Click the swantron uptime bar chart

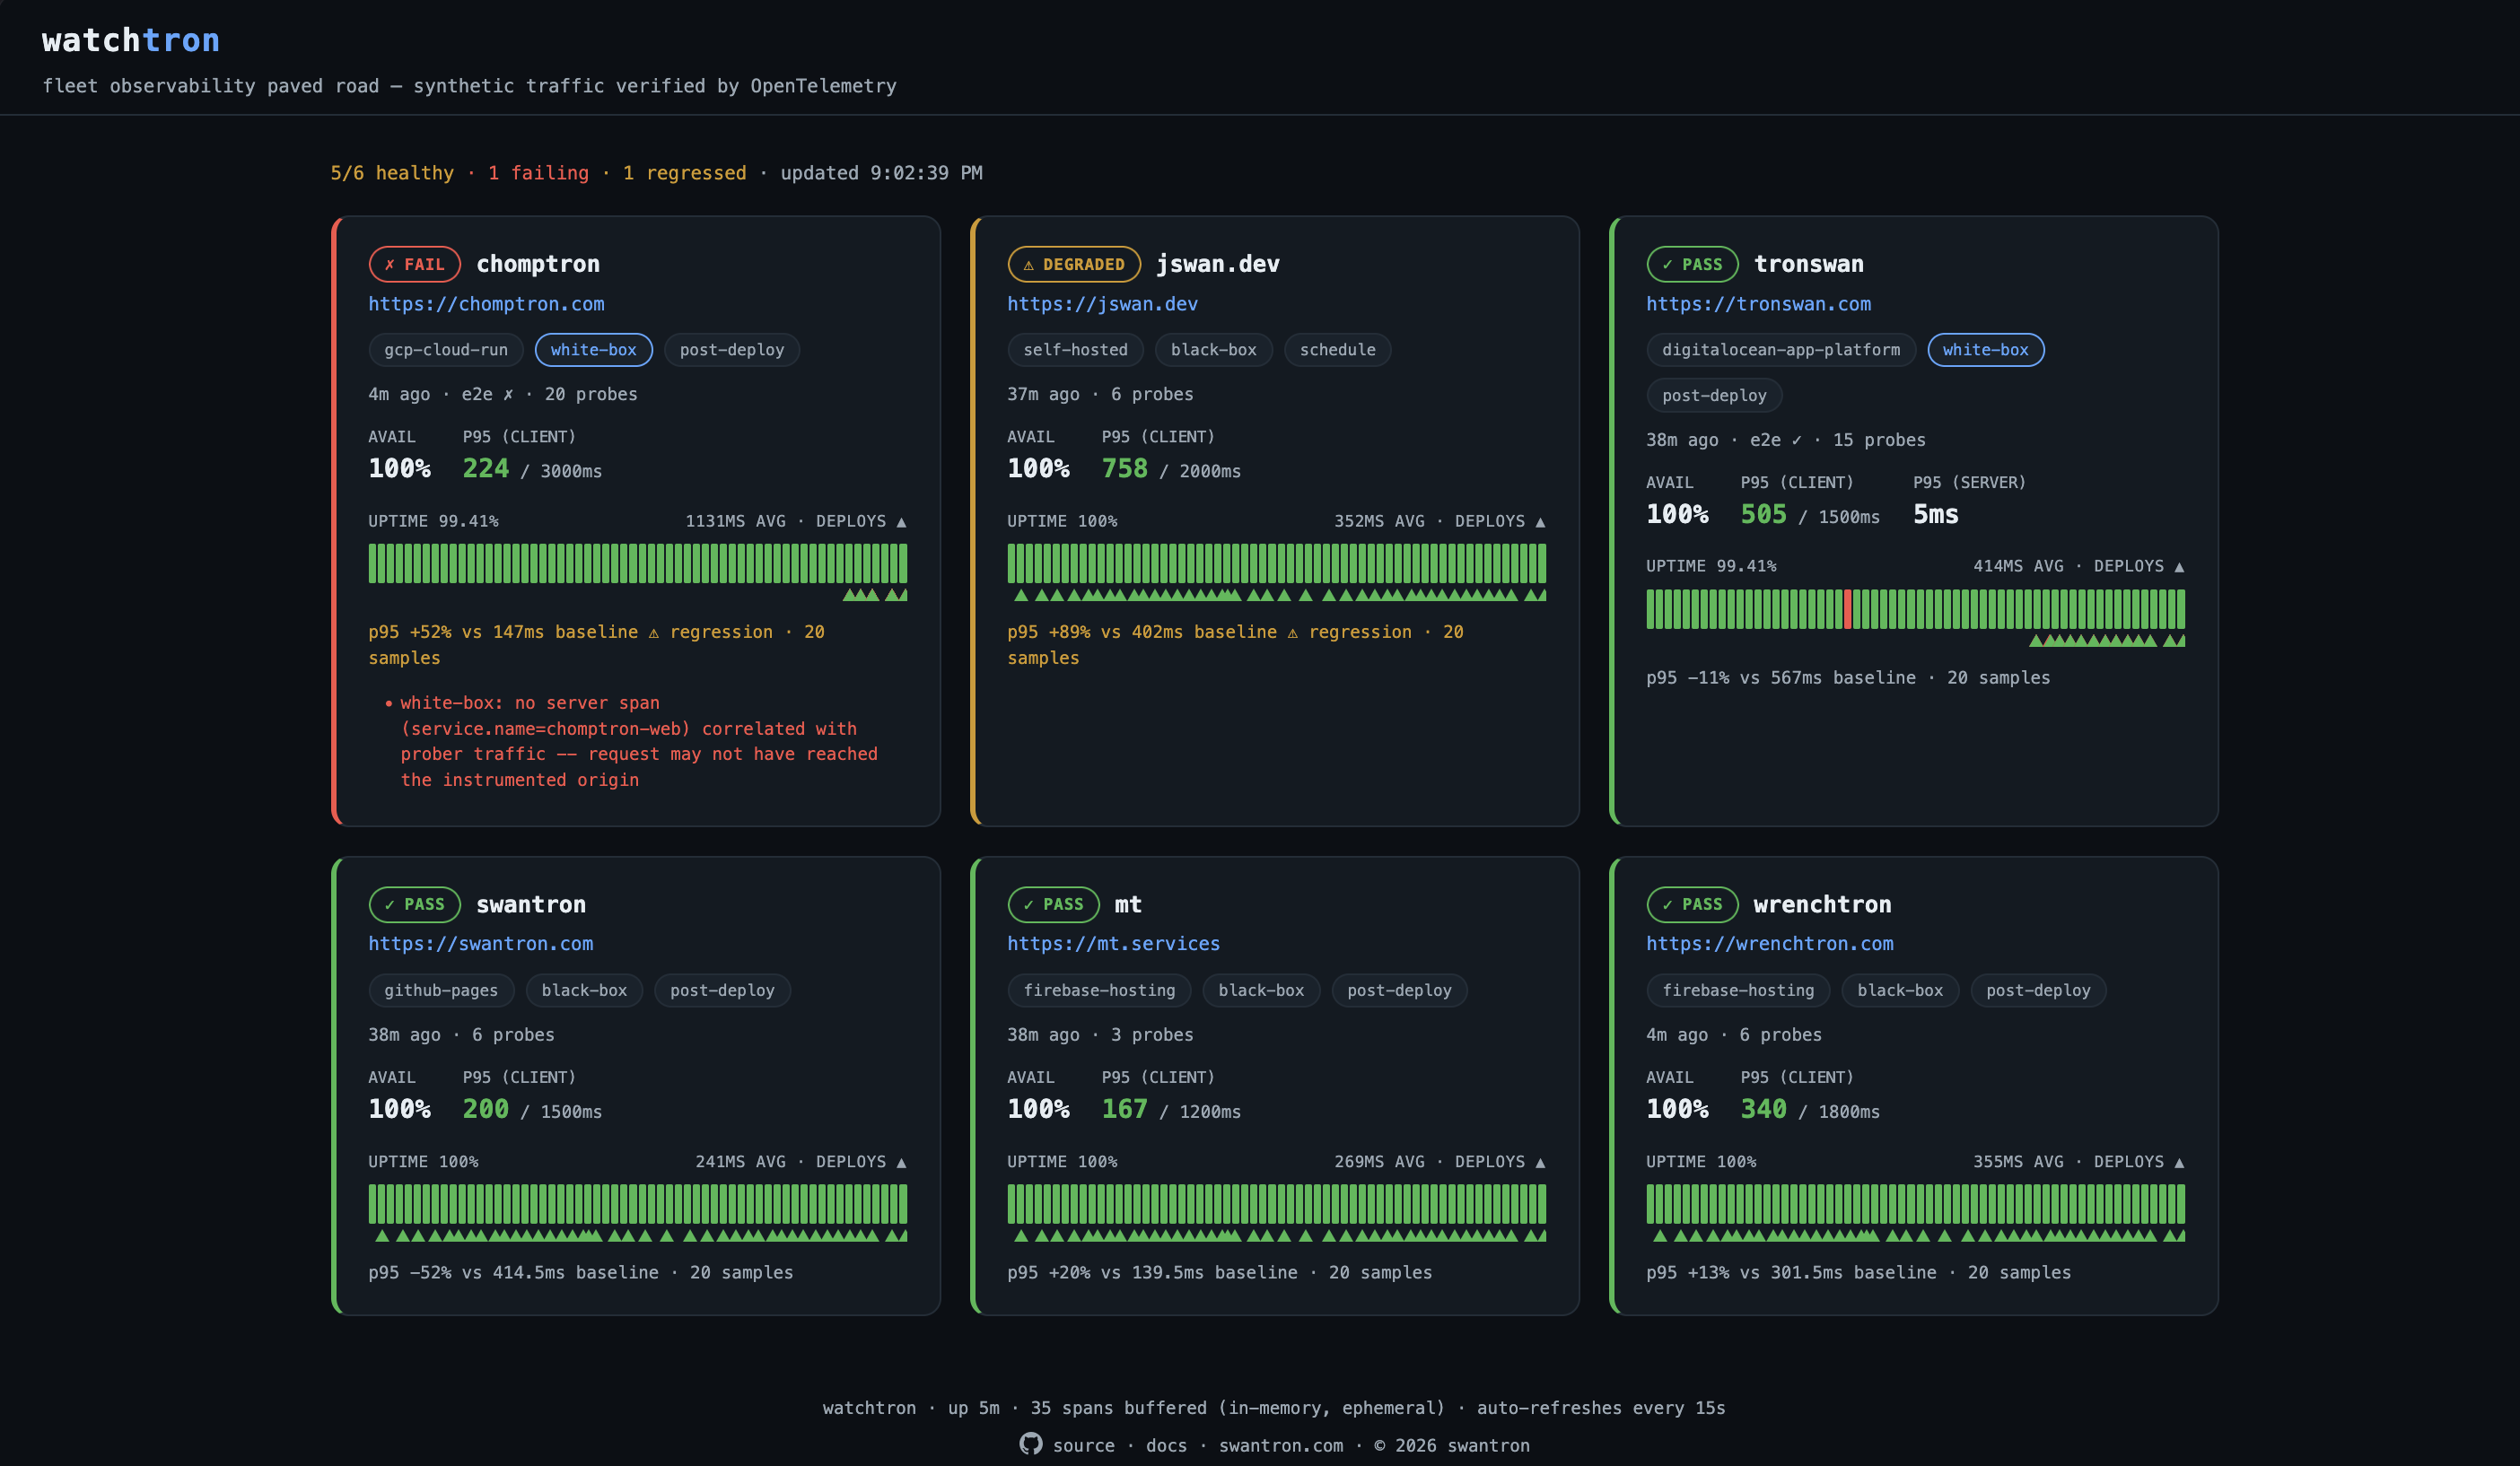[x=638, y=1204]
